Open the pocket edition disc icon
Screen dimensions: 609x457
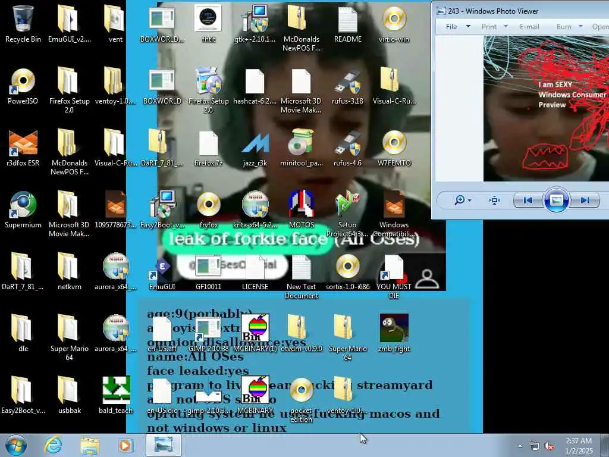302,399
